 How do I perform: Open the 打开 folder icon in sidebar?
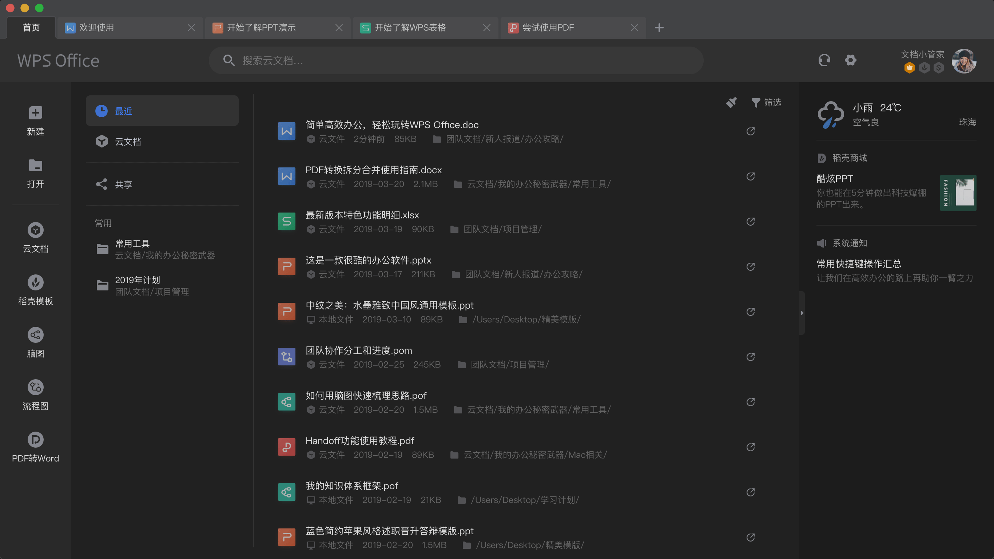click(x=35, y=165)
